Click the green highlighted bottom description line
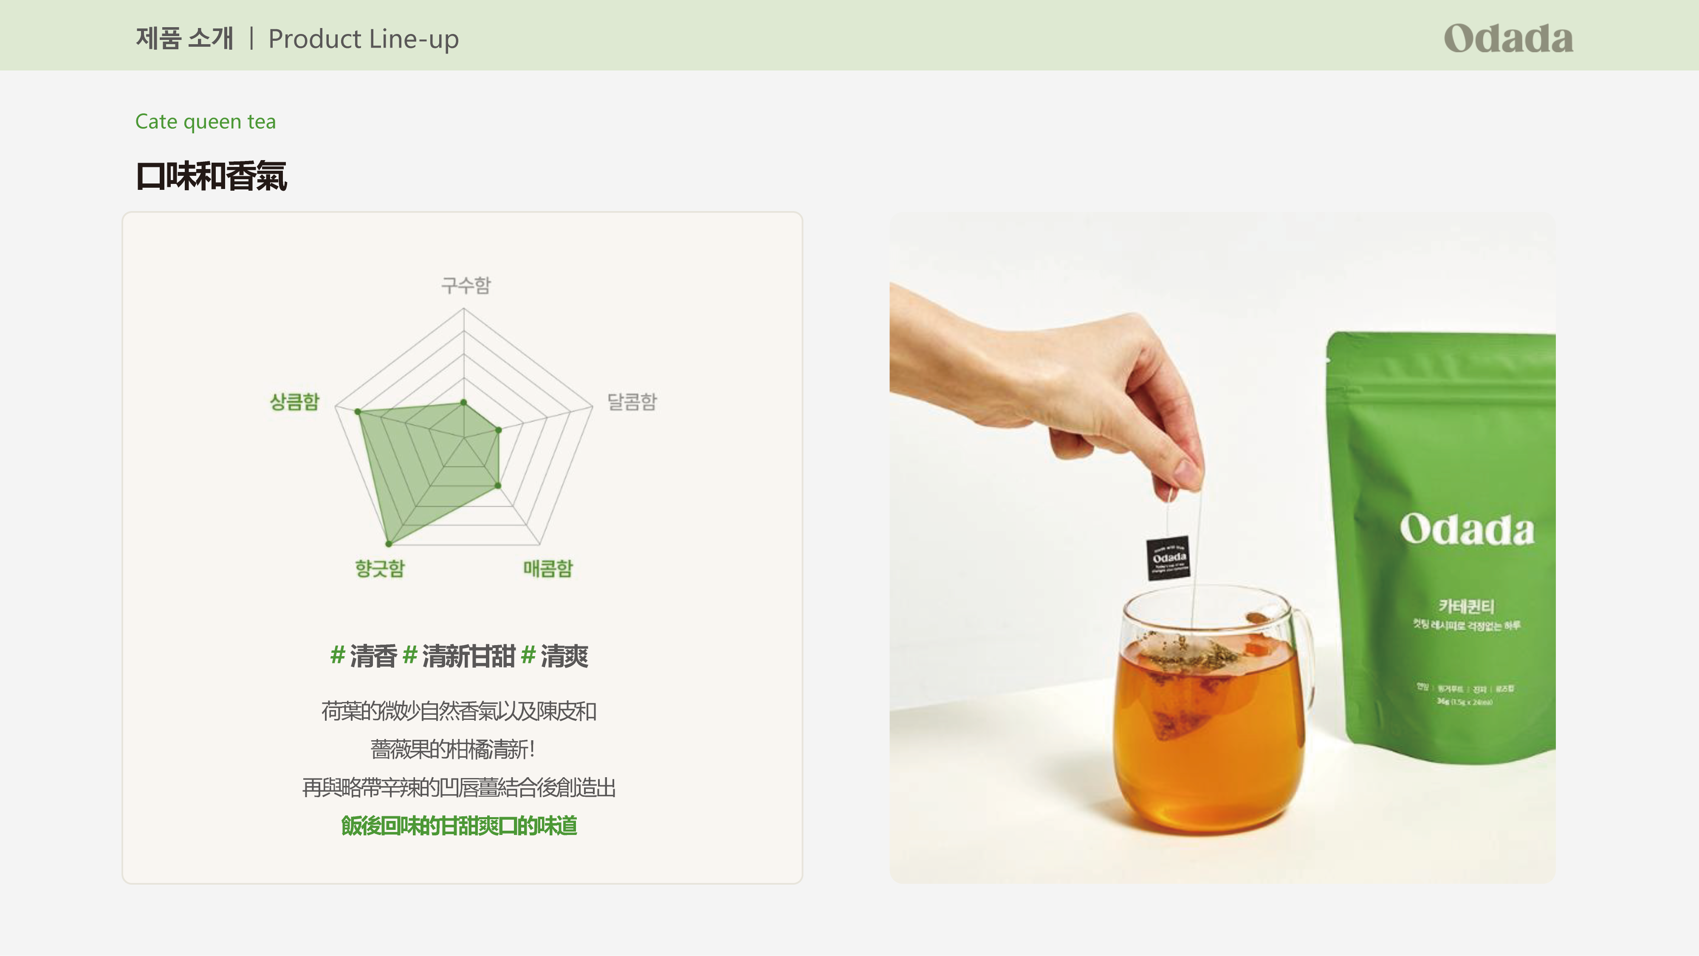 tap(459, 826)
